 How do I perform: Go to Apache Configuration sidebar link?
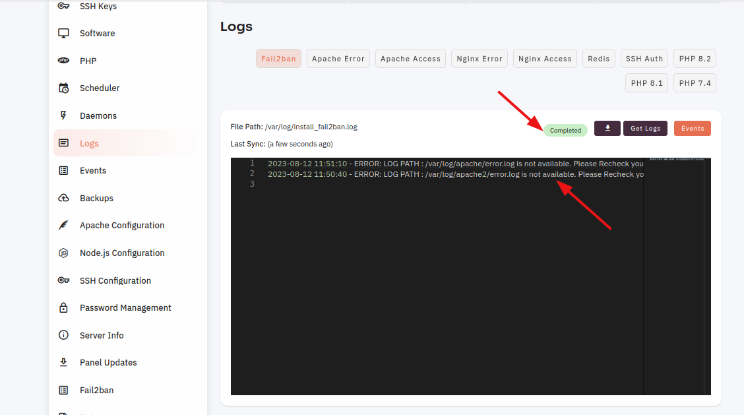[x=122, y=225]
